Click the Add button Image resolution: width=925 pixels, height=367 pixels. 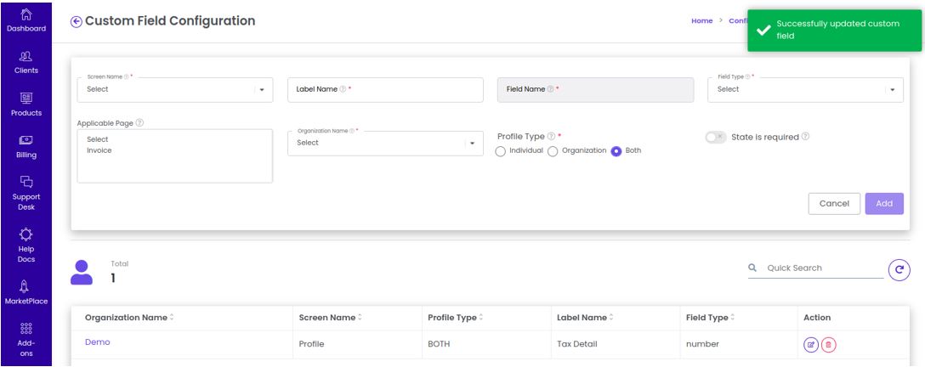point(883,204)
